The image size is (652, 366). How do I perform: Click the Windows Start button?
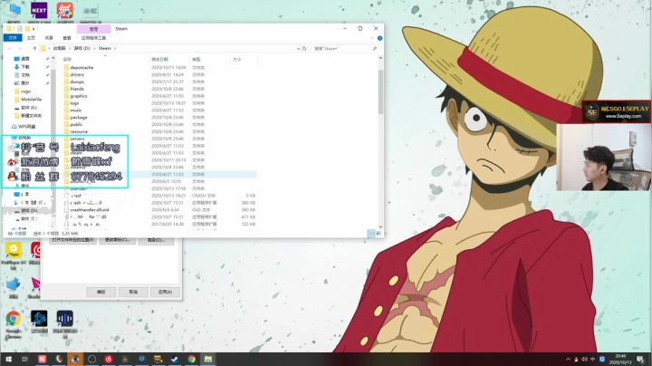pos(8,359)
